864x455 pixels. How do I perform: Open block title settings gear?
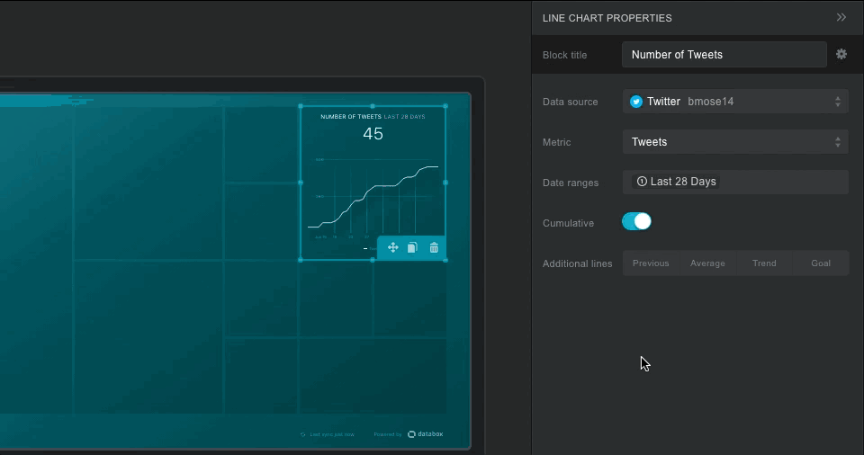(x=841, y=54)
